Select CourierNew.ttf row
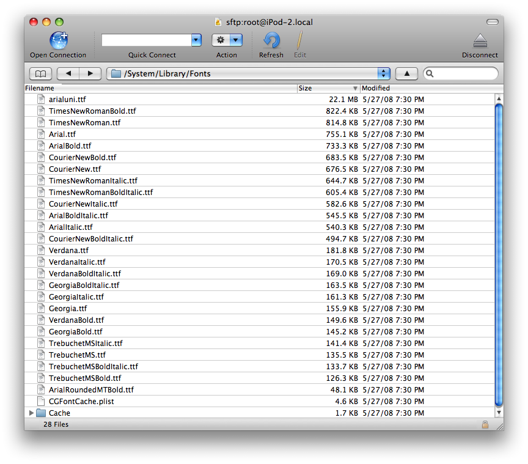Viewport: 528px width, 464px height. (x=259, y=169)
